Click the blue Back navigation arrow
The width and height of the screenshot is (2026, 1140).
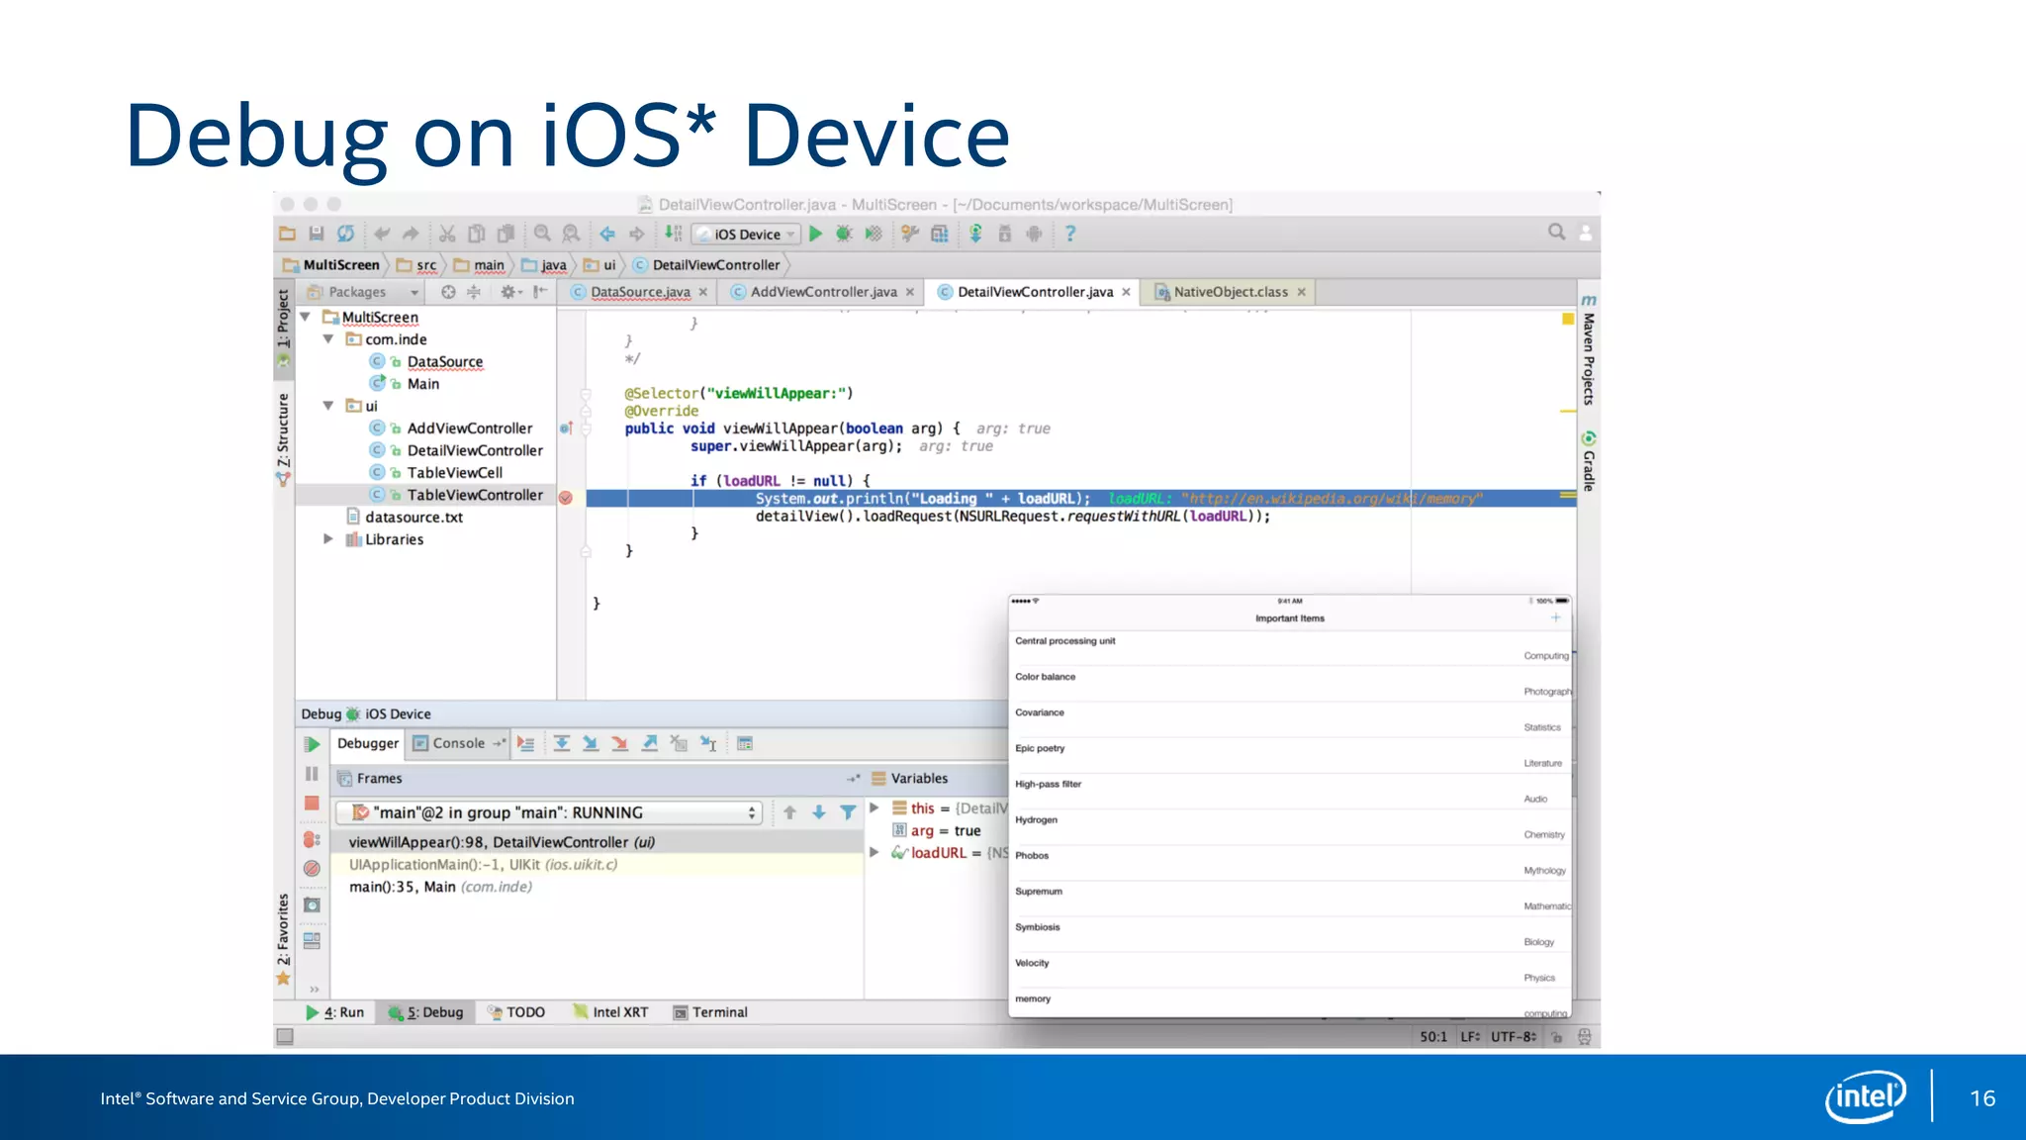point(607,235)
